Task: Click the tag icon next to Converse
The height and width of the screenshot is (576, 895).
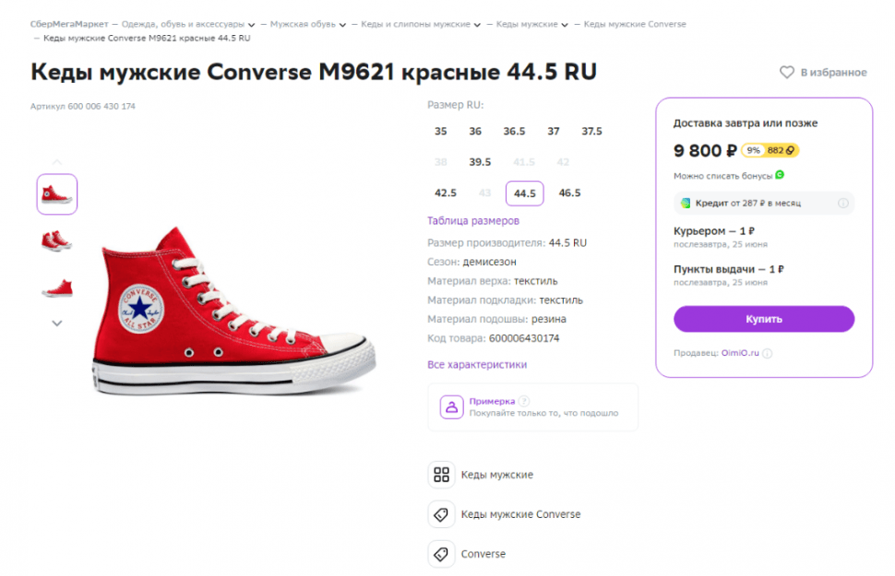Action: 441,554
